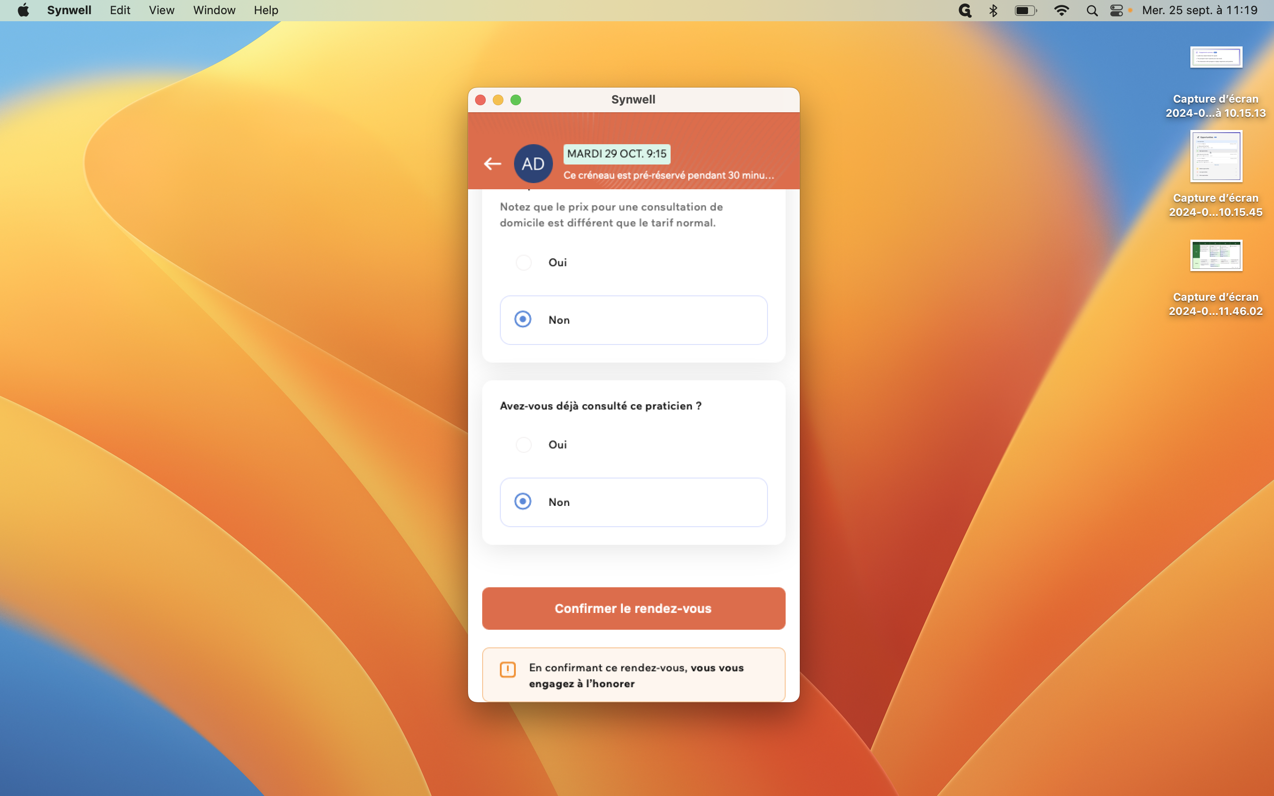1274x796 pixels.
Task: Select screenshot thumbnail 10.15.45 on desktop
Action: click(x=1216, y=157)
